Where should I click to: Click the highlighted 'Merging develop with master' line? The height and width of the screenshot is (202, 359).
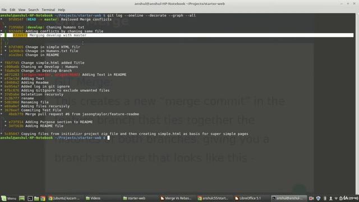pos(177,35)
